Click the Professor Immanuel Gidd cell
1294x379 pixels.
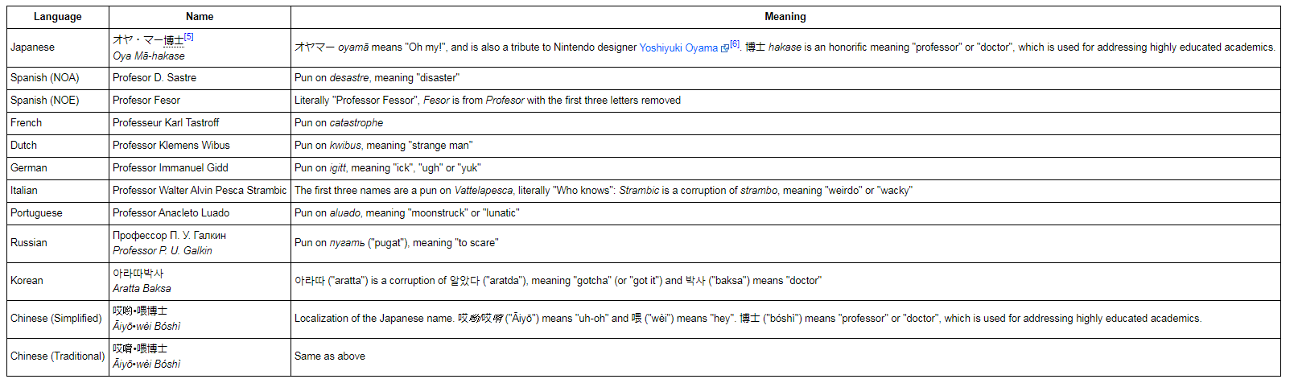coord(200,168)
